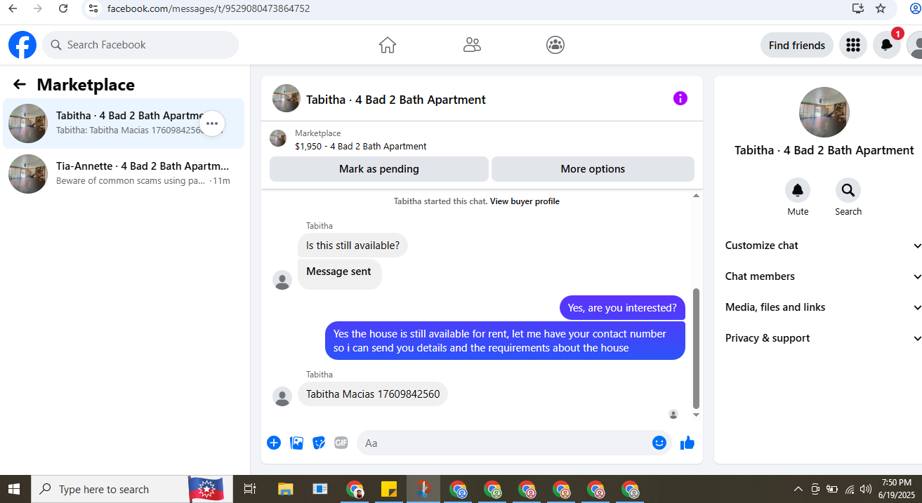This screenshot has width=922, height=503.
Task: Click the Search Facebook field
Action: (x=140, y=45)
